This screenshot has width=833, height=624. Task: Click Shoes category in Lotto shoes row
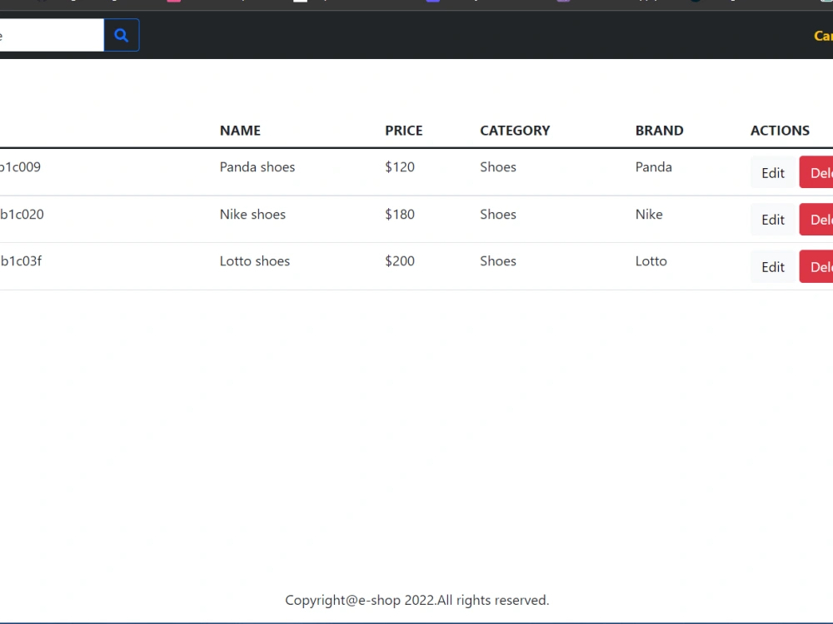pos(498,261)
